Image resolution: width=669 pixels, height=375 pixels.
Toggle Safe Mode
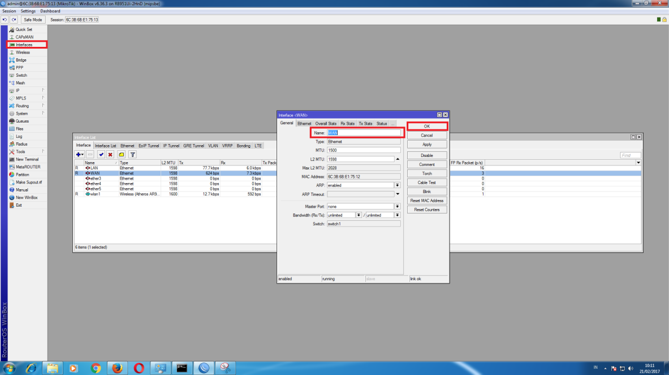coord(33,20)
